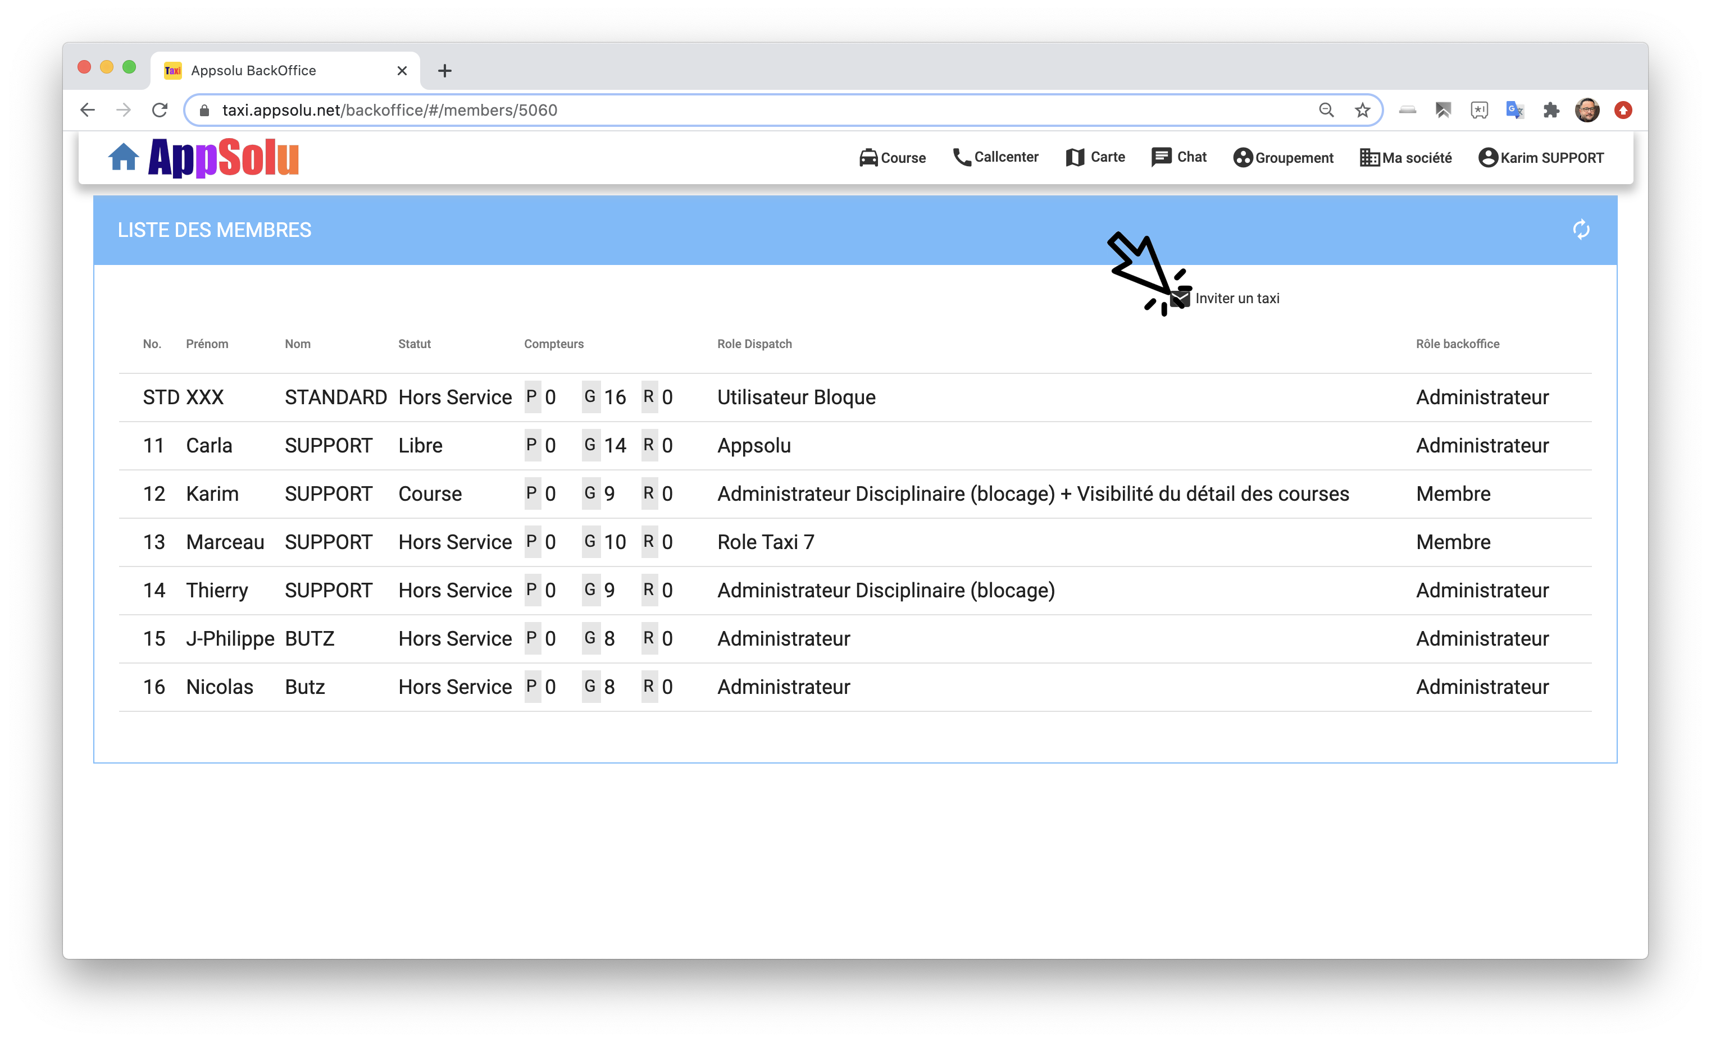
Task: Open Chrome extensions puzzle icon
Action: (x=1550, y=111)
